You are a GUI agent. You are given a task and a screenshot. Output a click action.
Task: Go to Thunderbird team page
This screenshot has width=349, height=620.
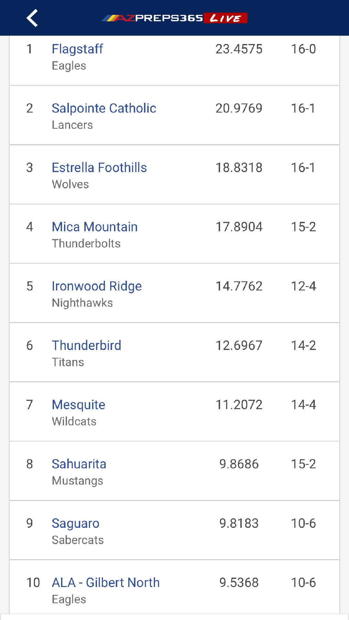[87, 345]
